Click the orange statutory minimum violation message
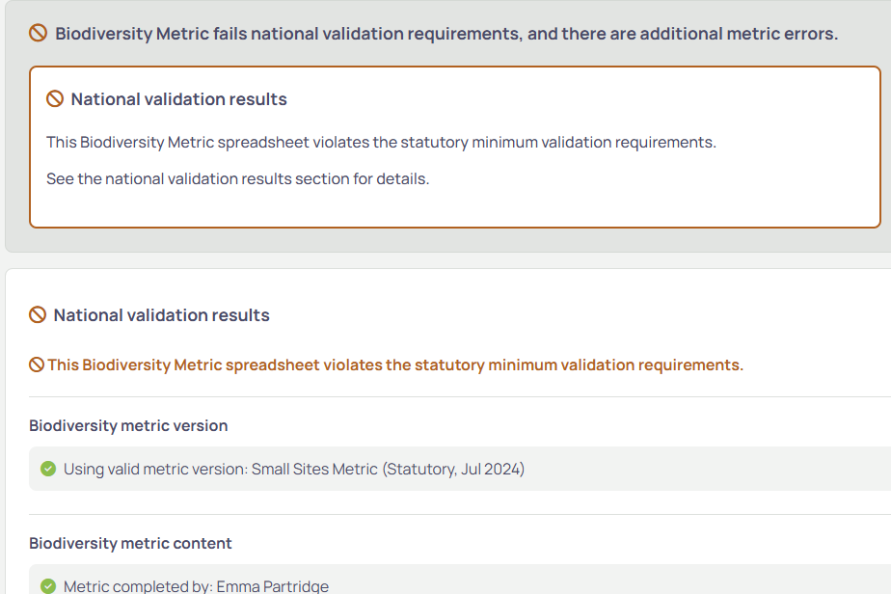891x594 pixels. (x=395, y=364)
